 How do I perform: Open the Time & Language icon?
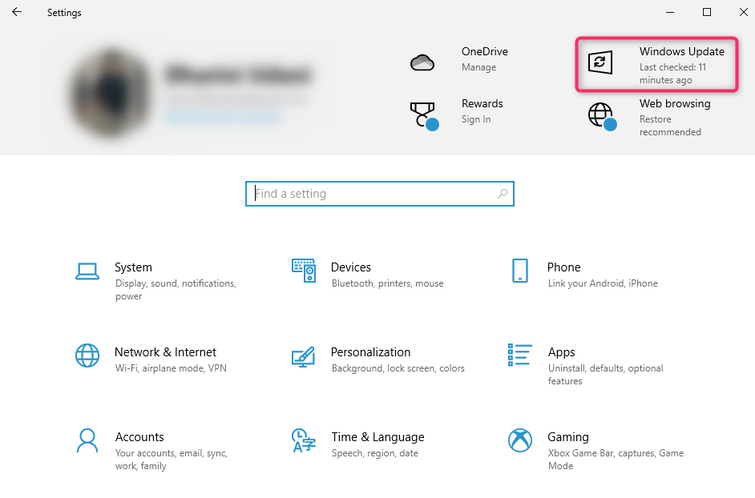303,440
